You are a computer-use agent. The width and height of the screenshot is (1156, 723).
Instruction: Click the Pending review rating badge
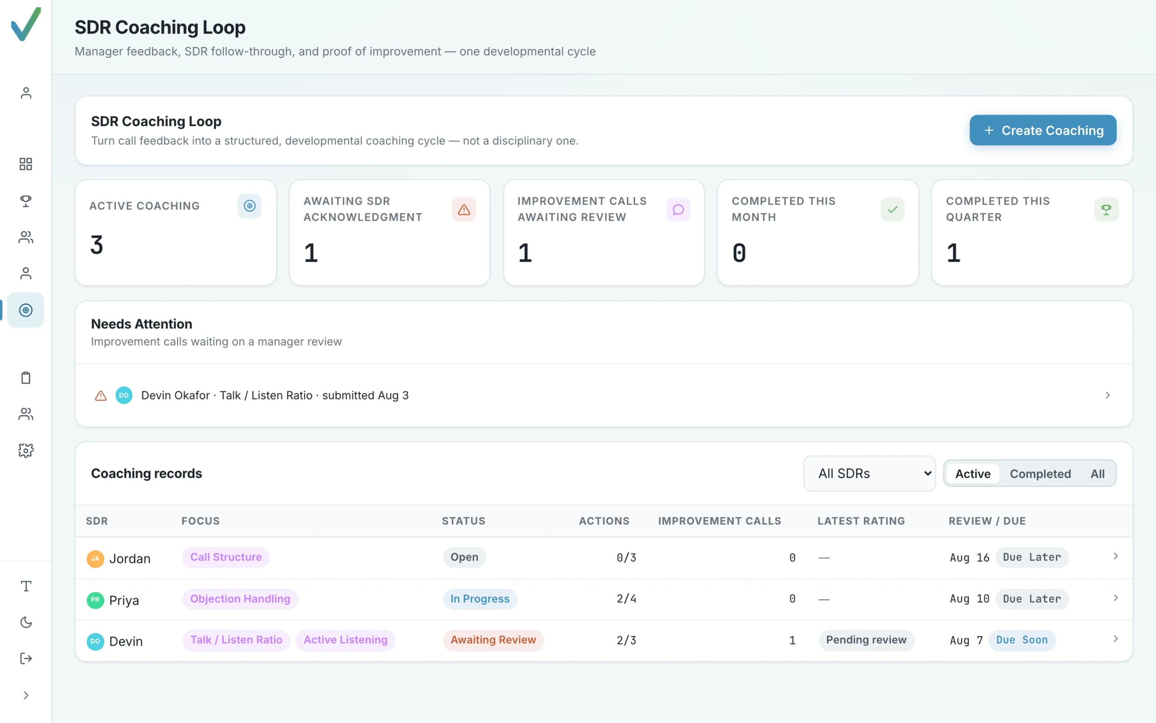(867, 640)
